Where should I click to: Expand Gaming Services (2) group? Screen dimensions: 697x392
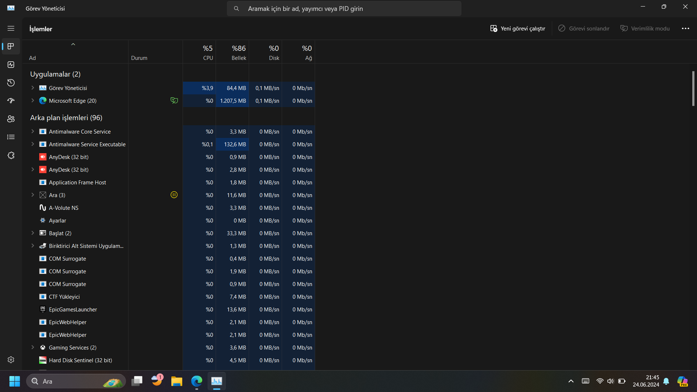[33, 347]
